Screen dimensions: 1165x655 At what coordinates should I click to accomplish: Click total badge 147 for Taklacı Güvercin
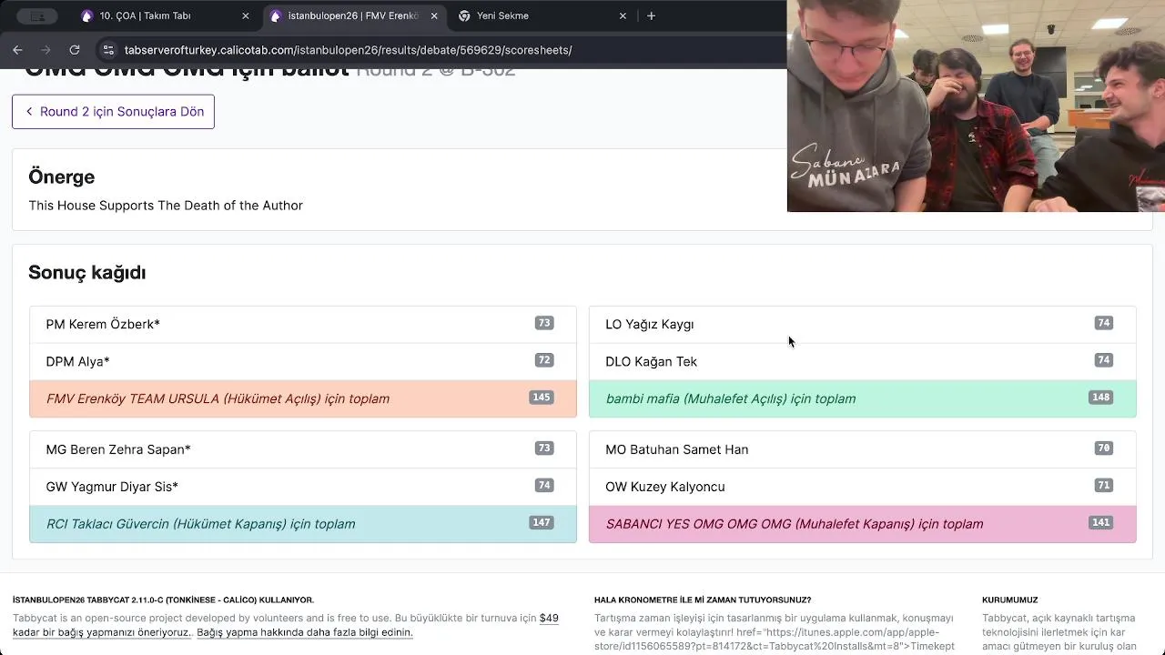(542, 523)
